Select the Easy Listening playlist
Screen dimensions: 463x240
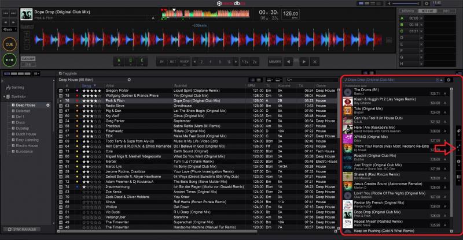coord(27,140)
